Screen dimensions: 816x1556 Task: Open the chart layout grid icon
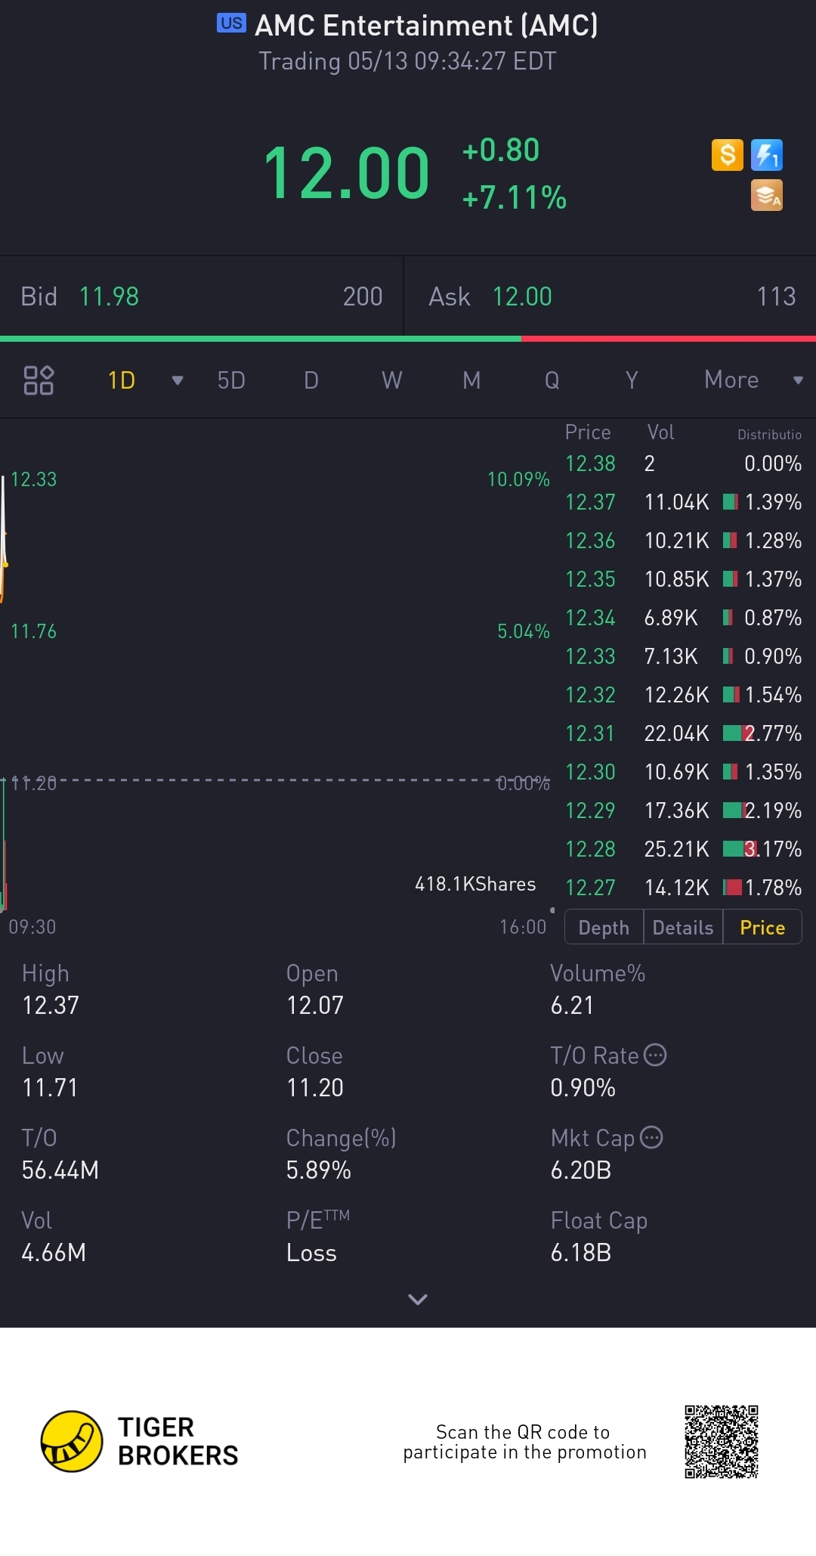pyautogui.click(x=39, y=380)
